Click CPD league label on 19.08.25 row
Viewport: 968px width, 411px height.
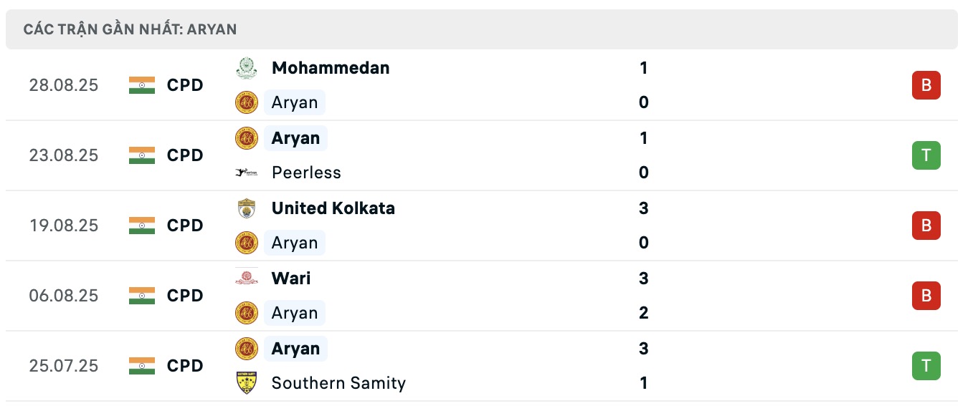pyautogui.click(x=185, y=226)
